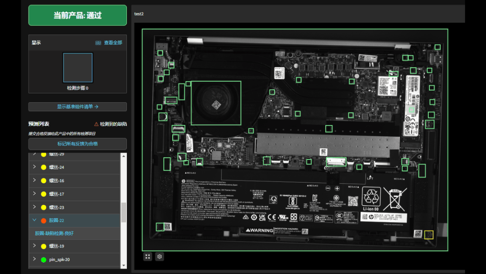486x274 pixels.
Task: Expand the pin_spk-20 list item
Action: tap(34, 259)
